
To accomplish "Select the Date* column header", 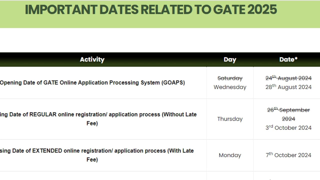I will click(288, 59).
